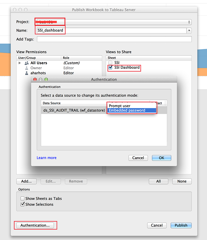Edit the Name field SSI_dashboard
This screenshot has height=240, width=207.
[x=112, y=31]
